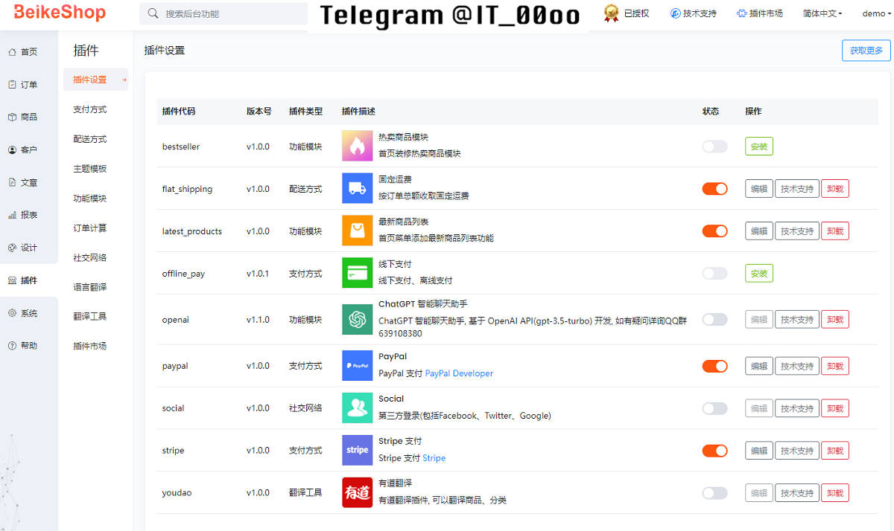
Task: Click the BeikeShop logo
Action: [60, 13]
